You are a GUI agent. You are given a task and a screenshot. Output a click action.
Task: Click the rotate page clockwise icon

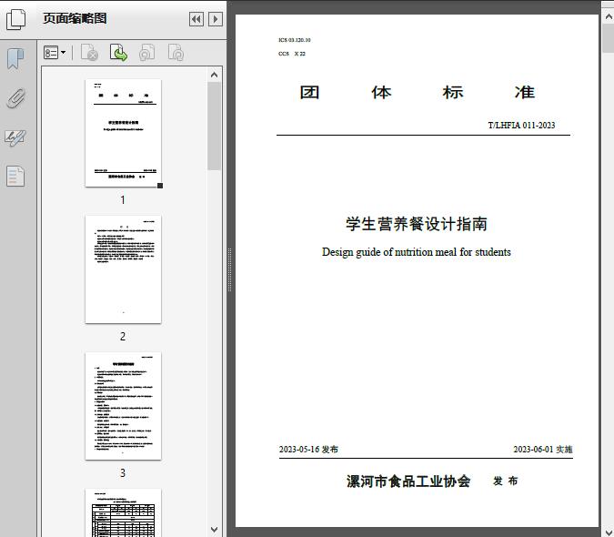point(176,53)
